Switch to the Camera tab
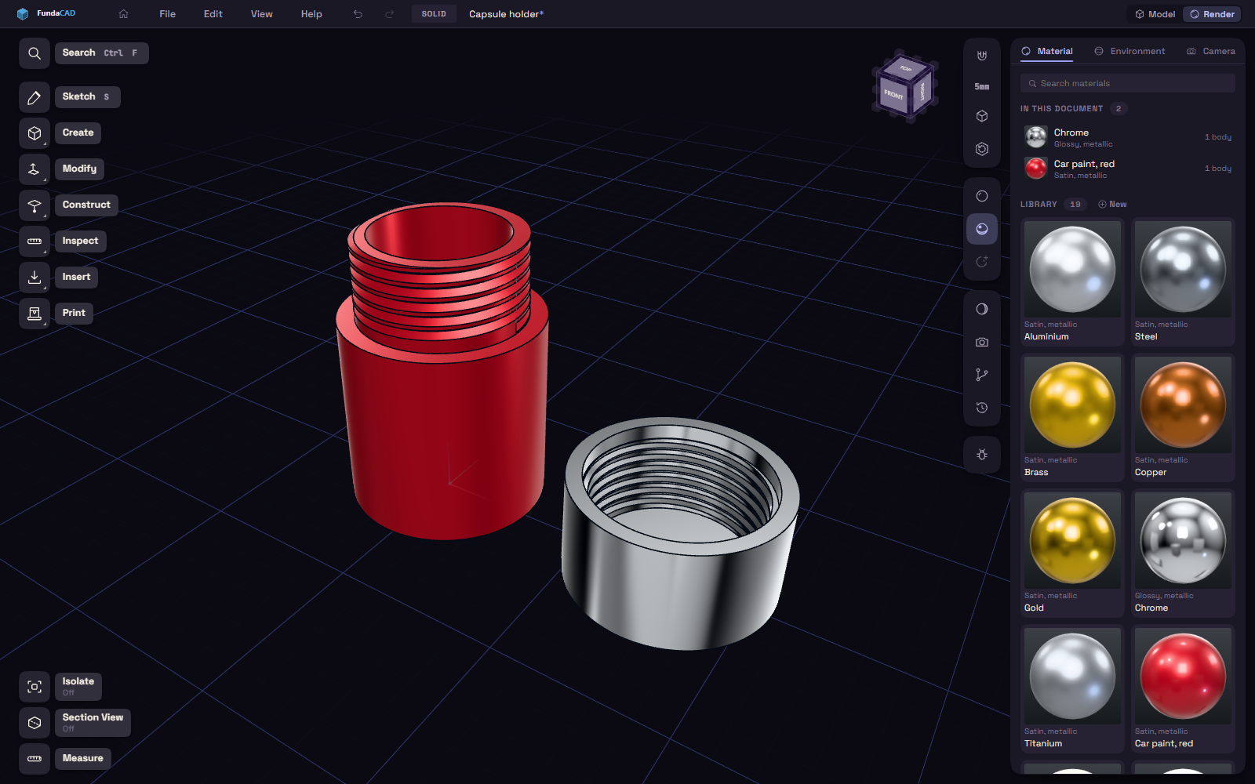1255x784 pixels. coord(1210,51)
